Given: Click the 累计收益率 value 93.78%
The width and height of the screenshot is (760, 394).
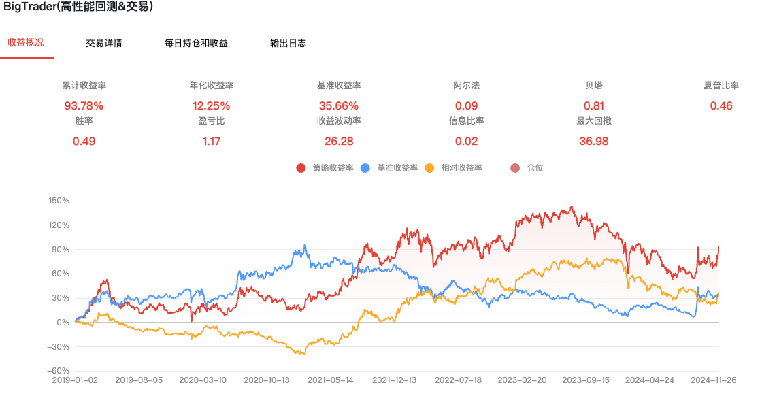Looking at the screenshot, I should pos(84,105).
